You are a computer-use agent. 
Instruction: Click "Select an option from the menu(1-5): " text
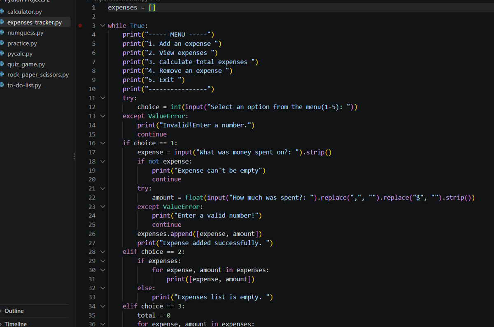pos(279,107)
